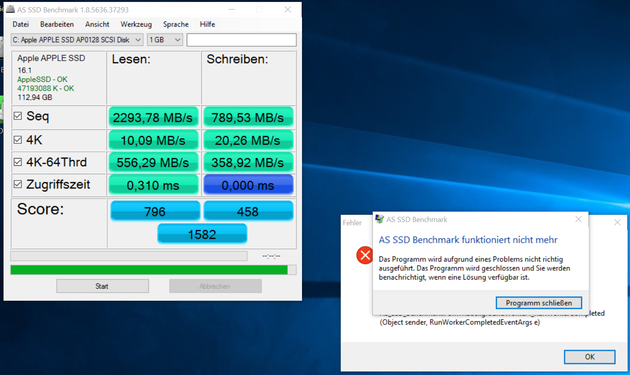Viewport: 630px width, 375px height.
Task: Toggle the 4K-64Thrd test checkbox
Action: click(x=18, y=162)
